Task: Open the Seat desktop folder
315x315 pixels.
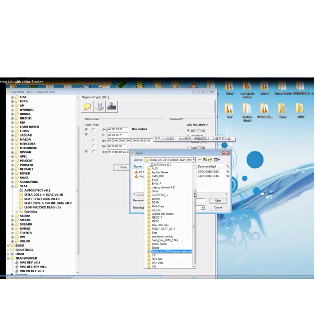Action: 229,111
